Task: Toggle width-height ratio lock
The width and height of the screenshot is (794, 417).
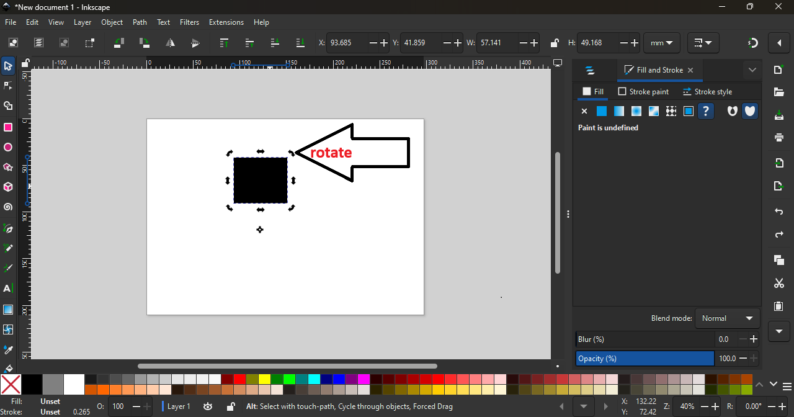Action: [555, 43]
